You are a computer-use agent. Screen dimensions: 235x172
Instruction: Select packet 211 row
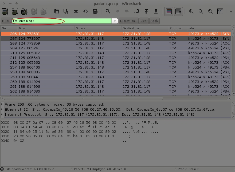(x=116, y=58)
